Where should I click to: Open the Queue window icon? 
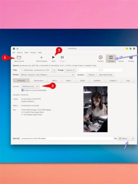pos(121,57)
